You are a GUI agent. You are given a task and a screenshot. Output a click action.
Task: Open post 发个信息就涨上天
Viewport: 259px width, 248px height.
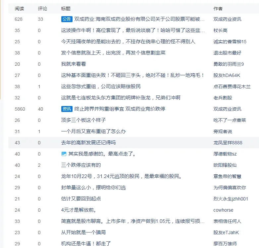tap(113, 53)
